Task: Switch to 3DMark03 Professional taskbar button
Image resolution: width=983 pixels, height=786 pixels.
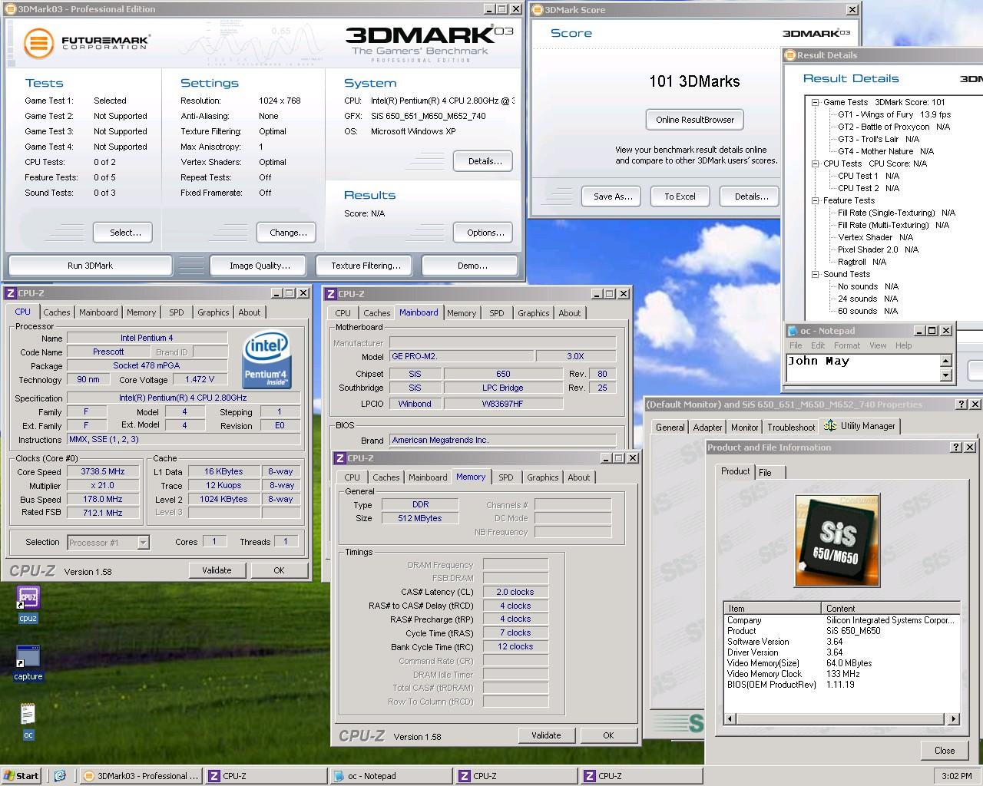Action: (x=141, y=776)
